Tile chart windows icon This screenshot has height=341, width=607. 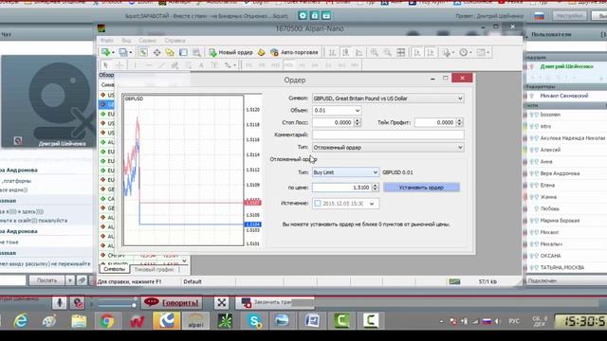click(x=400, y=52)
